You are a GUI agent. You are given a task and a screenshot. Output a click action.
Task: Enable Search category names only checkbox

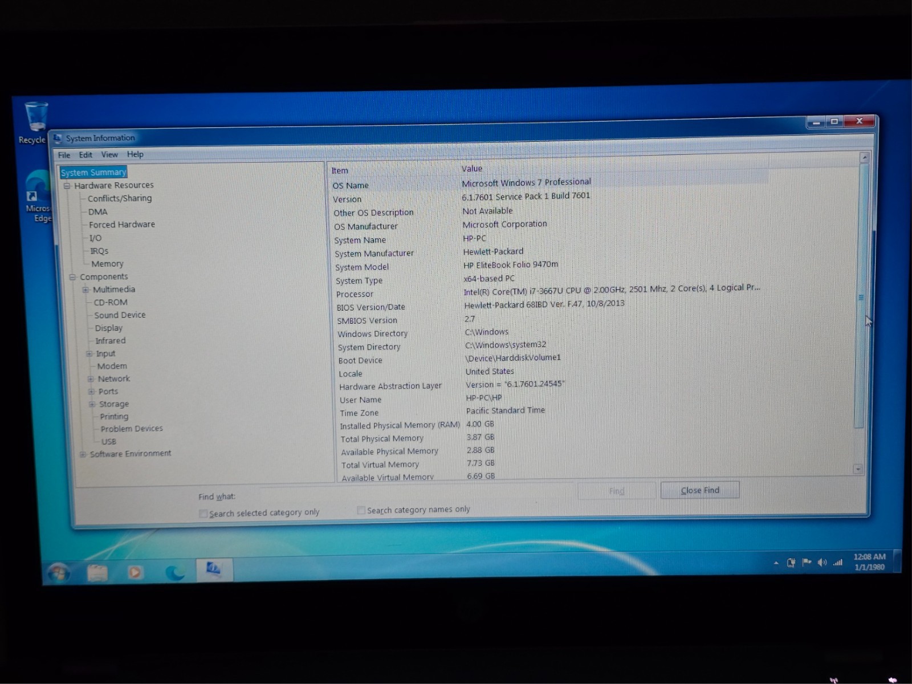coord(361,510)
